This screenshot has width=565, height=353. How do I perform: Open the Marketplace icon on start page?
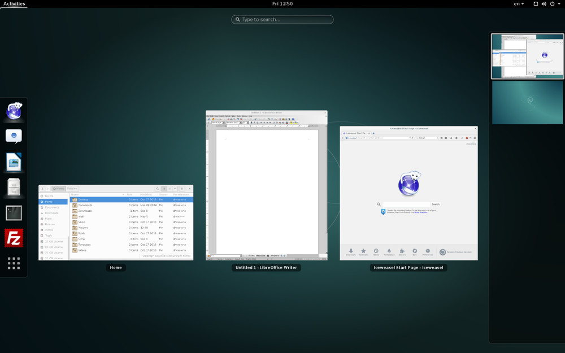(389, 251)
